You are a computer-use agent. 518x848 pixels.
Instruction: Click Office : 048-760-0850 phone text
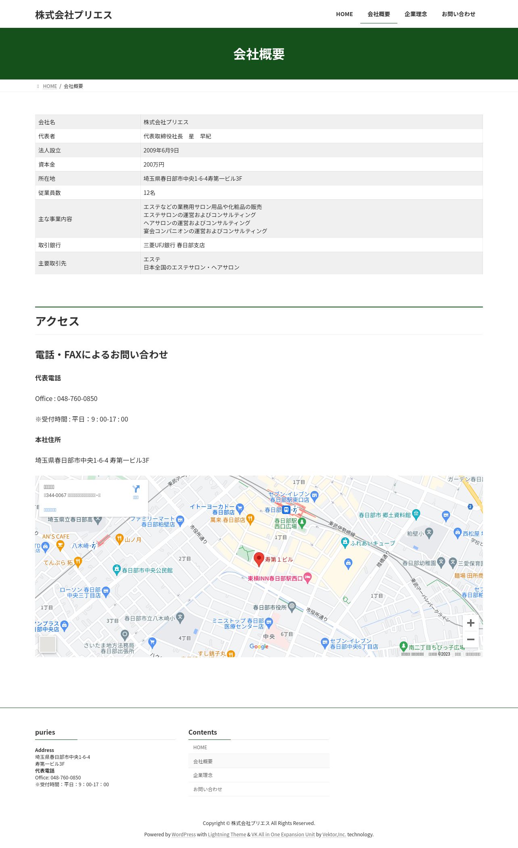[66, 399]
